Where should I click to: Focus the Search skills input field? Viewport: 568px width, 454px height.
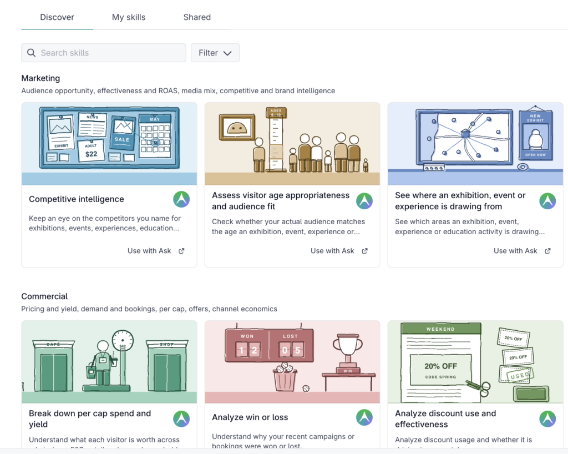[104, 53]
